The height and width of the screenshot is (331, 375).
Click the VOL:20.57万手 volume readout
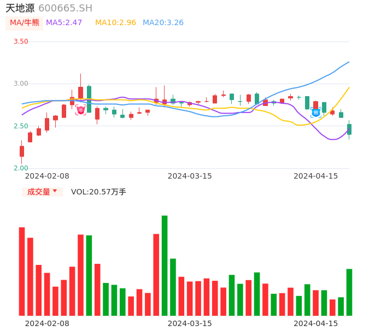[x=98, y=192]
